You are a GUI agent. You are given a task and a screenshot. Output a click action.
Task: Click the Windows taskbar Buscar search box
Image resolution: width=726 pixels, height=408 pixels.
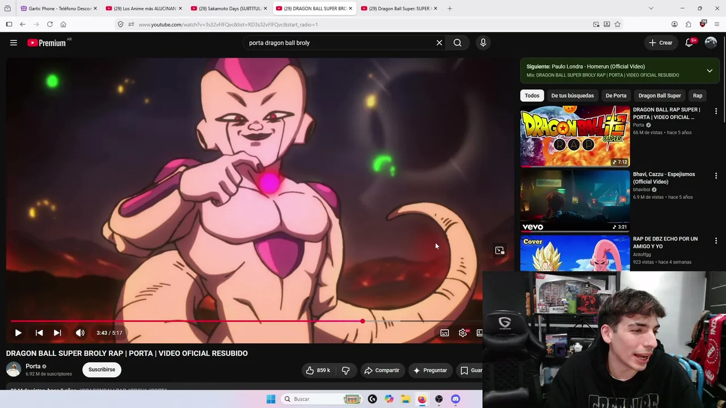tap(322, 399)
